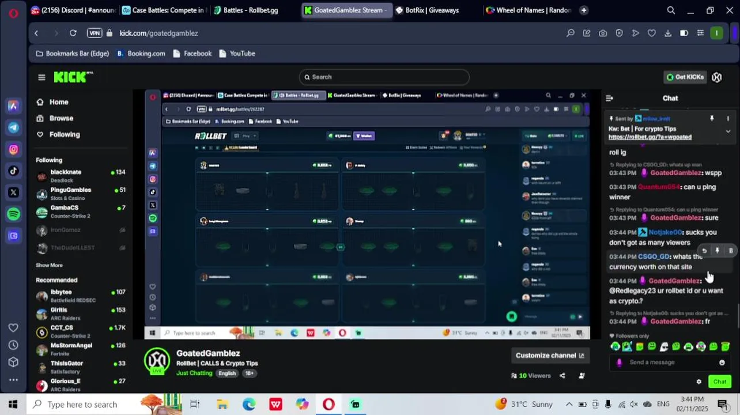Image resolution: width=740 pixels, height=415 pixels.
Task: Expand Show More in Following list
Action: (49, 265)
